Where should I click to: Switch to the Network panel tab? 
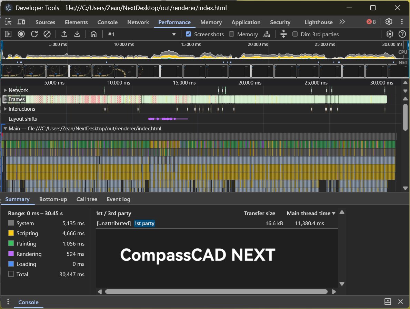tap(138, 22)
